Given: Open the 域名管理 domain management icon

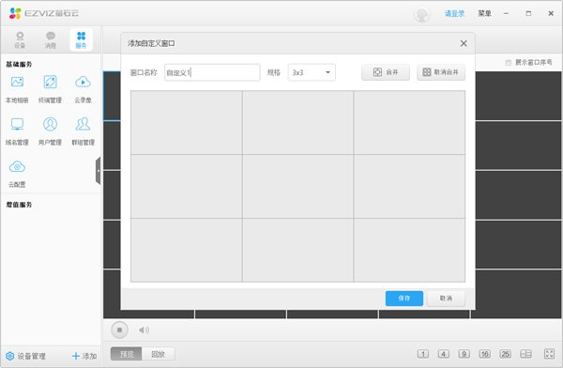Looking at the screenshot, I should pyautogui.click(x=17, y=124).
